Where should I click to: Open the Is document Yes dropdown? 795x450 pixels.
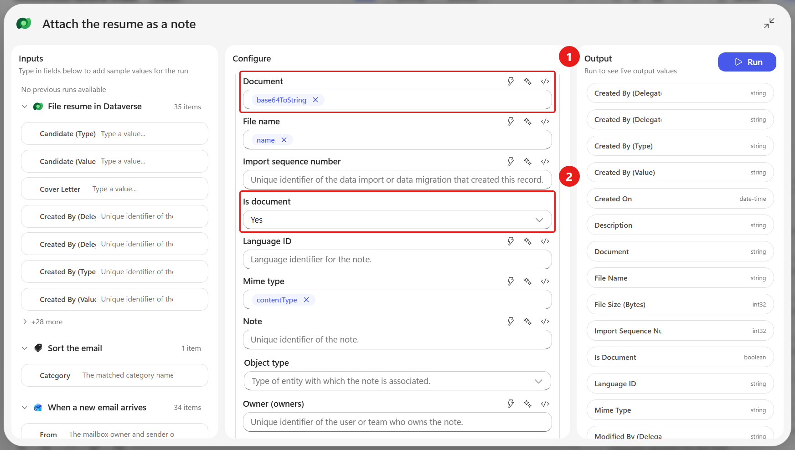[397, 220]
